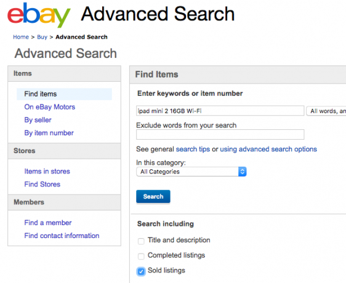346x283 pixels.
Task: Click the eBay logo
Action: [39, 15]
